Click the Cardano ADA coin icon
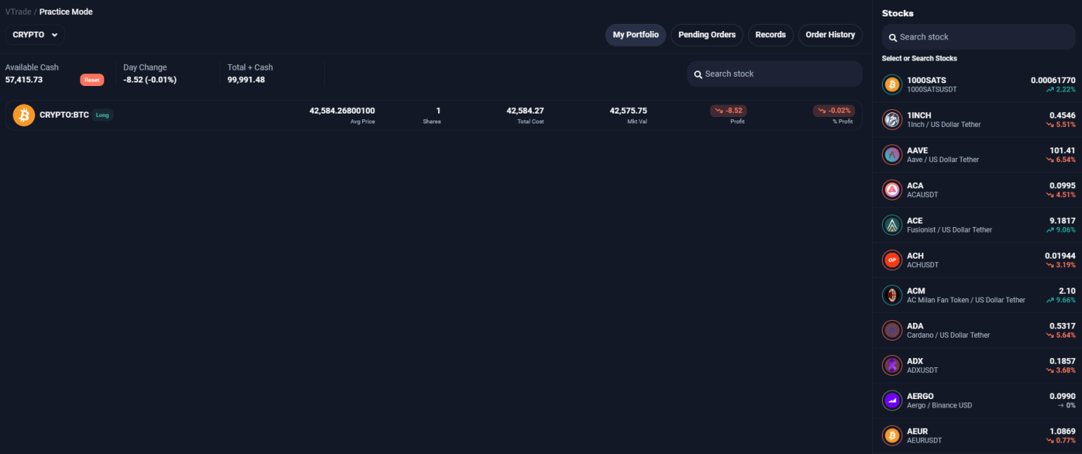 coord(892,330)
